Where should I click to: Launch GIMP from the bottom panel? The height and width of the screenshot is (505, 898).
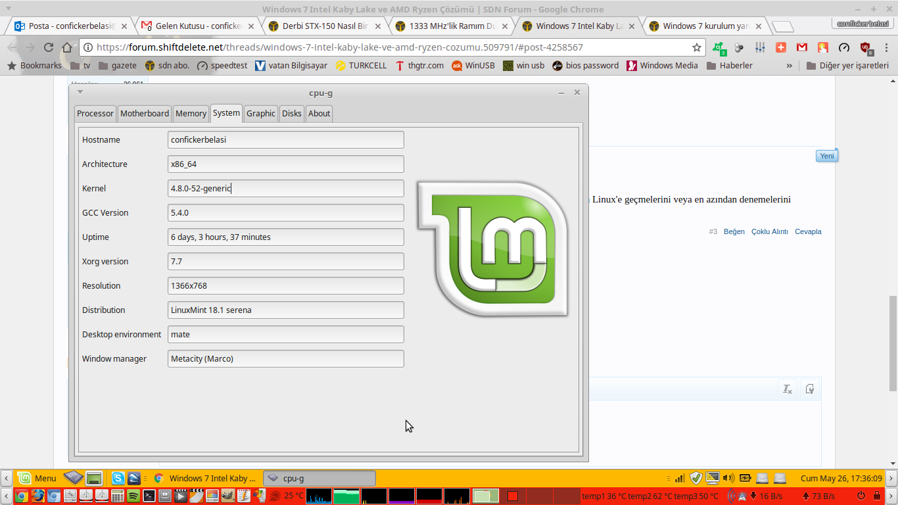point(227,496)
